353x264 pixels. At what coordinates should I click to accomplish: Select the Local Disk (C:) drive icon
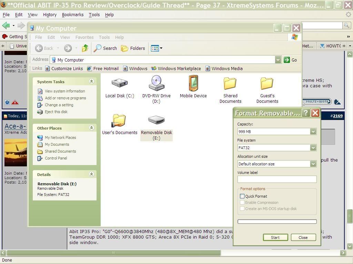coord(120,84)
